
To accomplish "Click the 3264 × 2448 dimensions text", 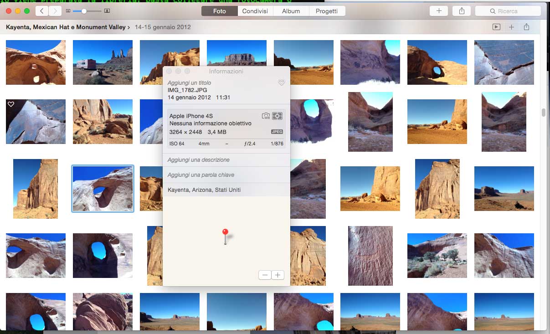I will [185, 132].
